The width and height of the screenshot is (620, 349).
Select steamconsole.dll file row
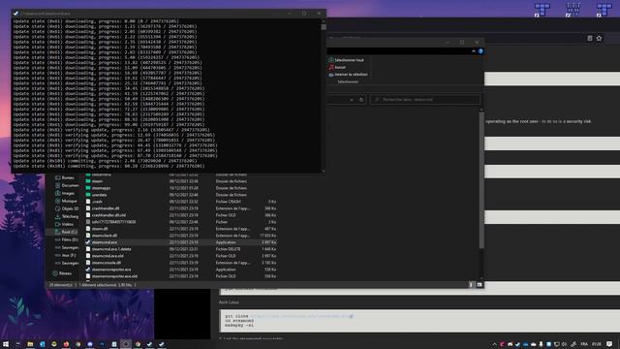181,263
